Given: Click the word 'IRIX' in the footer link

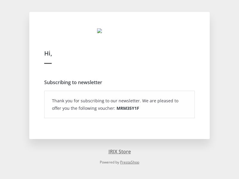Looking at the screenshot, I should click(x=113, y=152).
